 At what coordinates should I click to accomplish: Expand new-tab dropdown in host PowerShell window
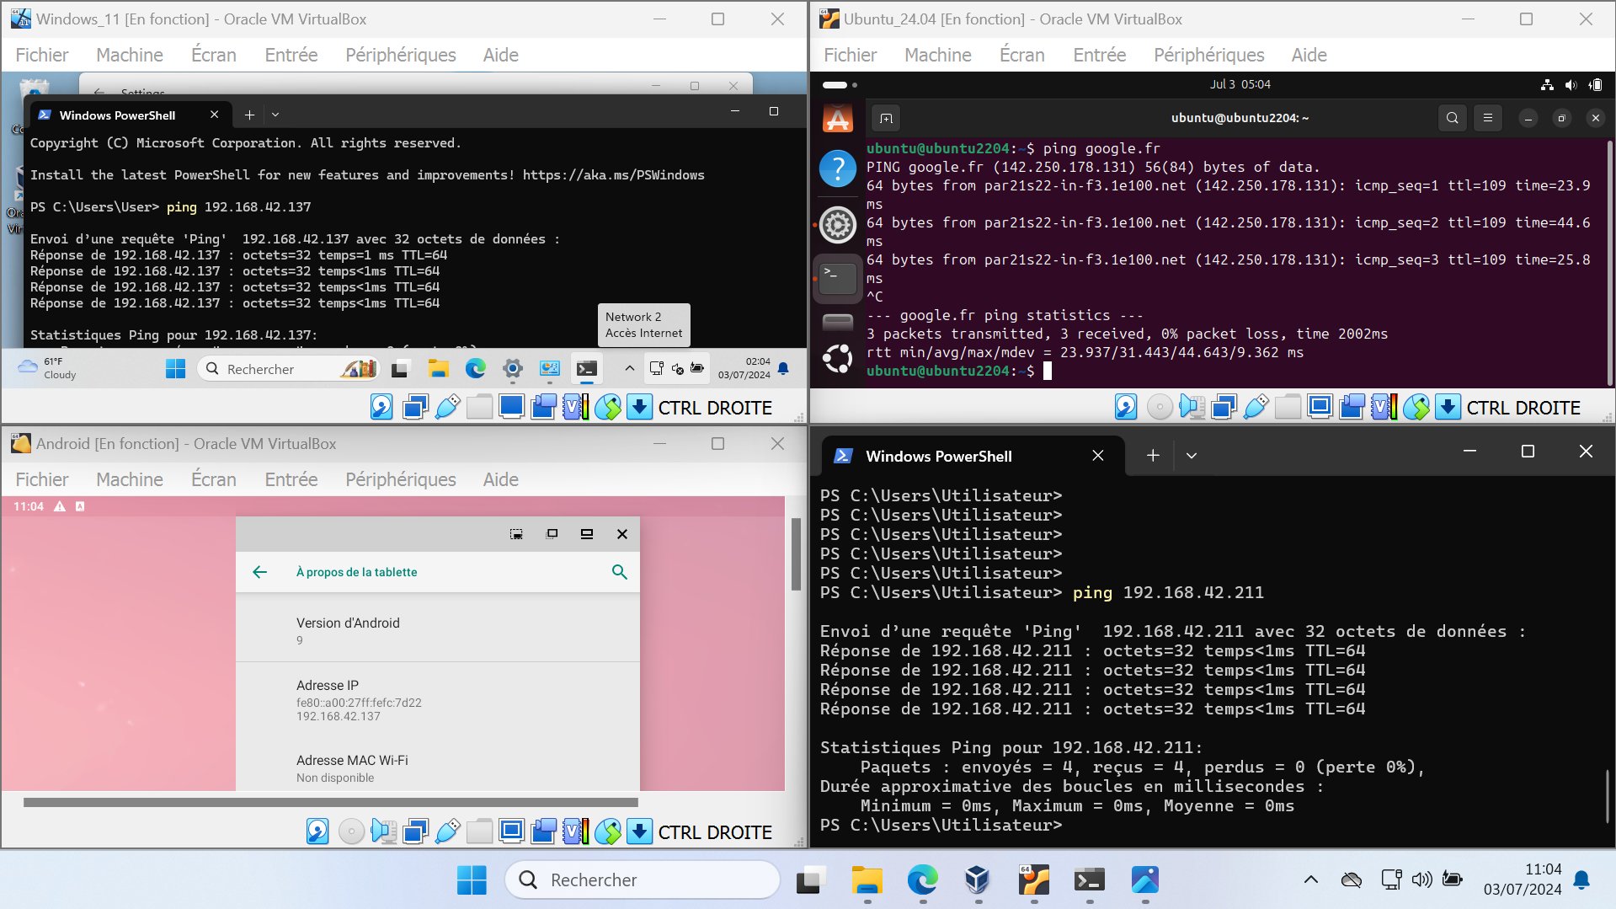(x=1191, y=456)
